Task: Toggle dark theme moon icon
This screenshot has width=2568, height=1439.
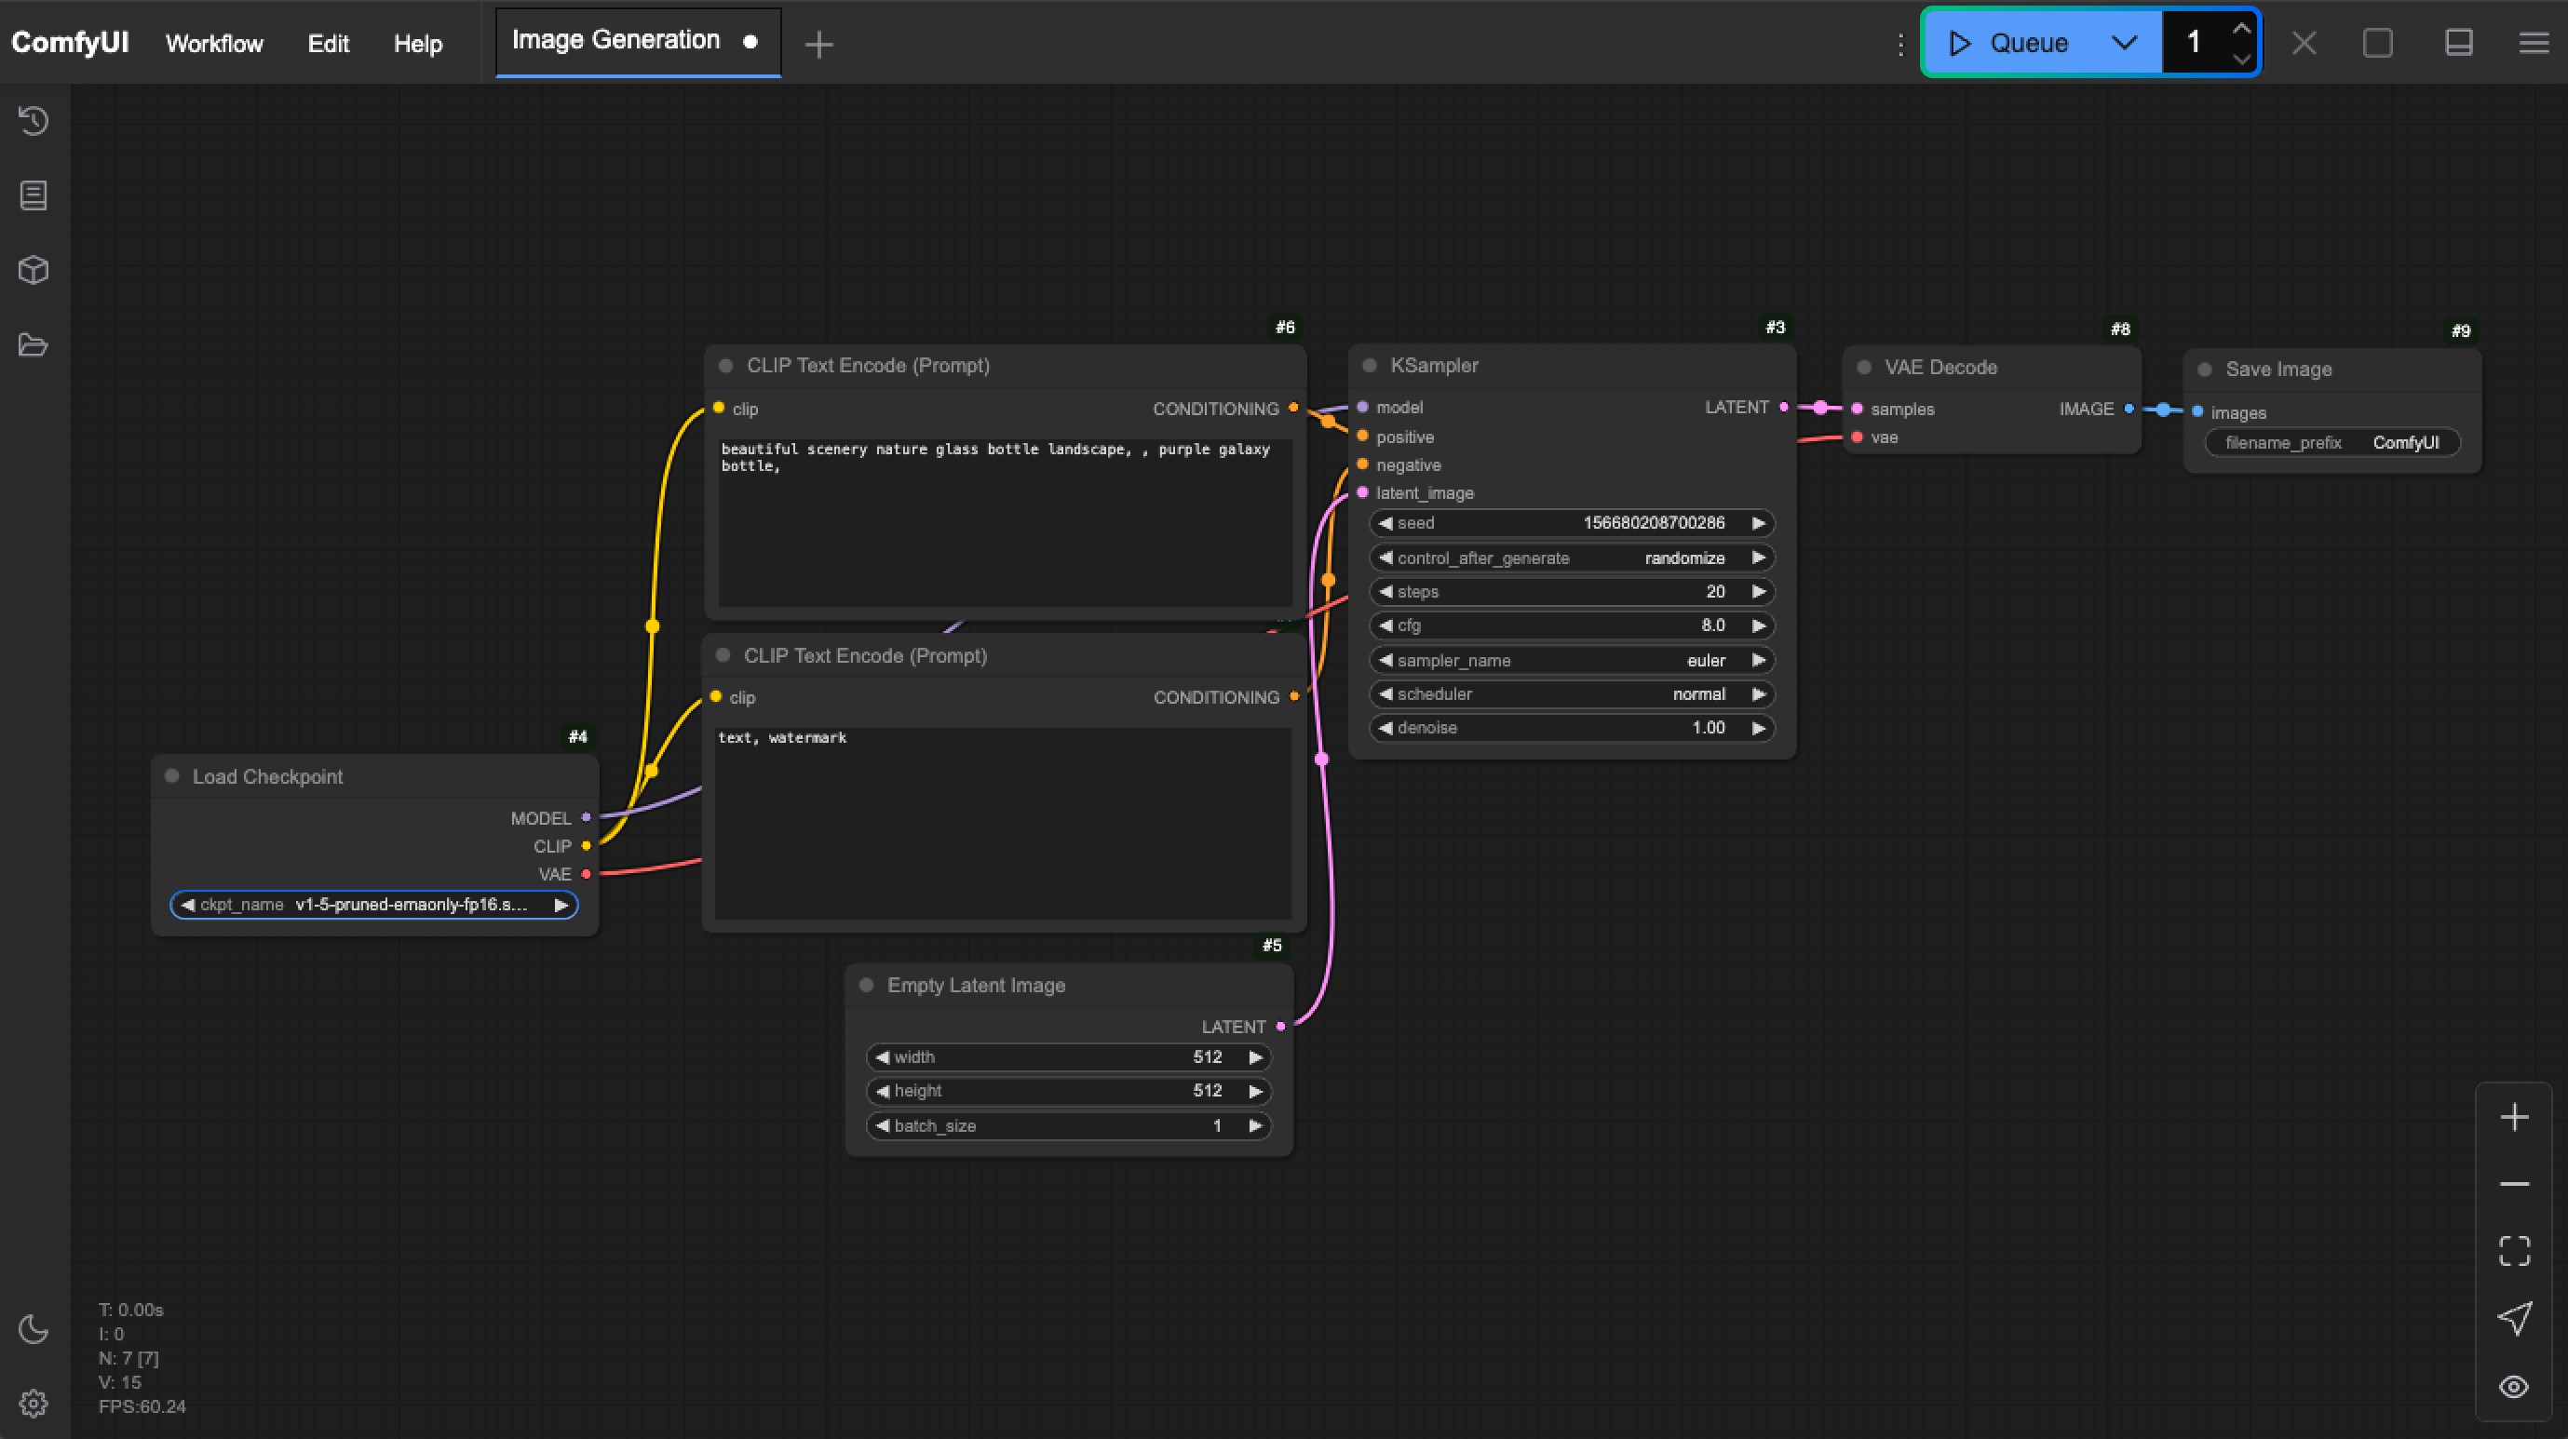Action: pyautogui.click(x=33, y=1329)
